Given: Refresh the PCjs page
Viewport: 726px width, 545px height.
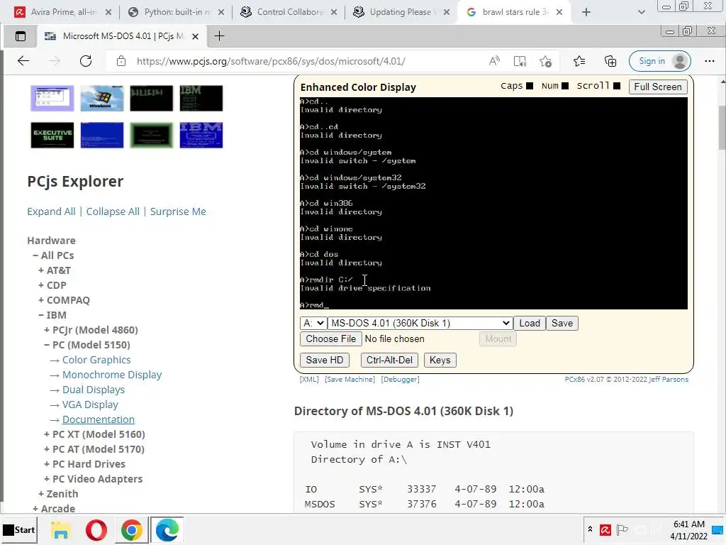Looking at the screenshot, I should pos(86,61).
